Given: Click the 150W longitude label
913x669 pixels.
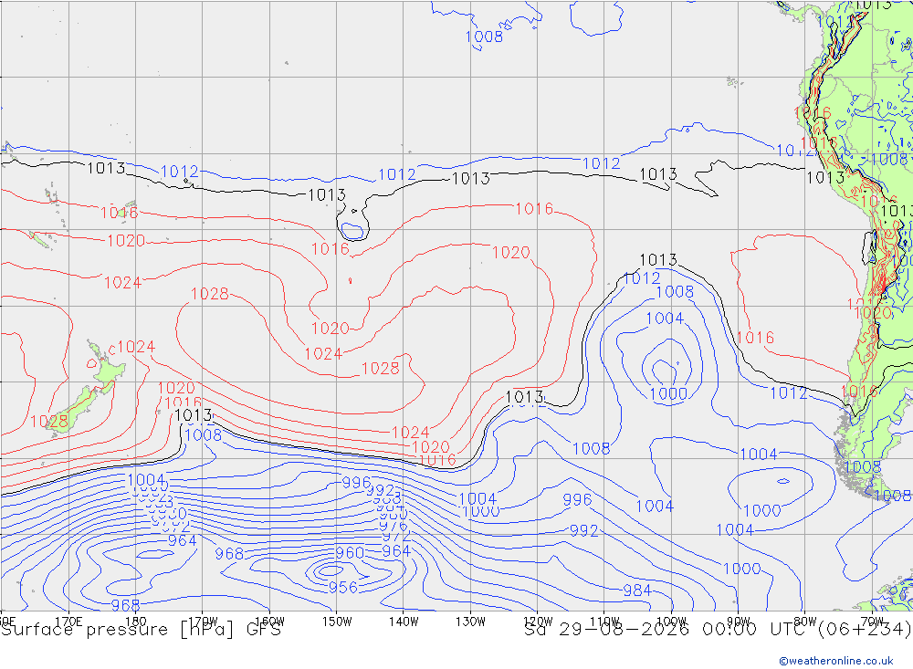Looking at the screenshot, I should point(337,622).
